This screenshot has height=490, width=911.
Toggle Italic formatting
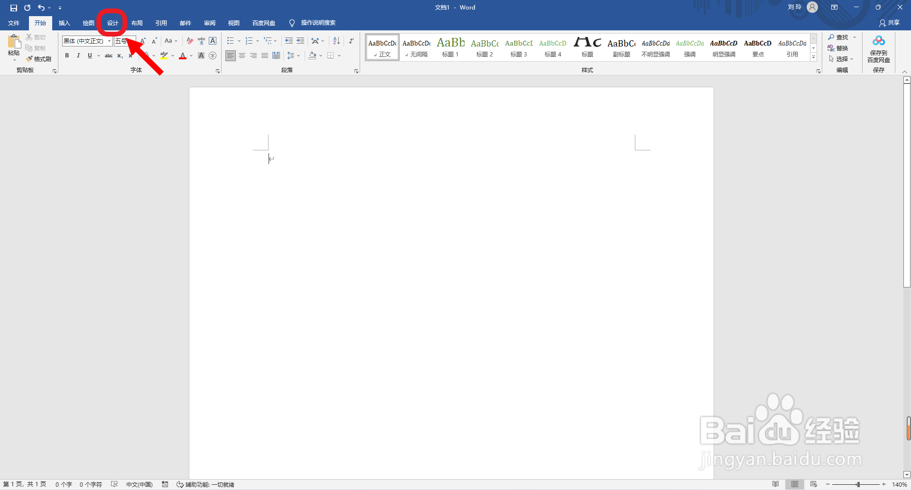(x=78, y=55)
